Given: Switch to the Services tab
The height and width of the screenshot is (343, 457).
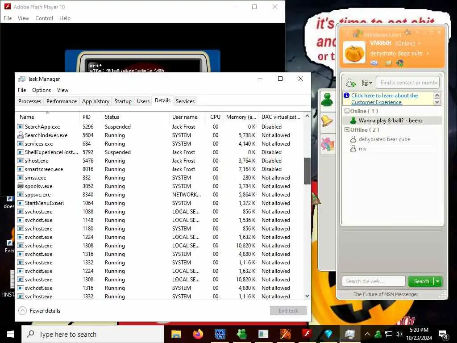Looking at the screenshot, I should [185, 101].
